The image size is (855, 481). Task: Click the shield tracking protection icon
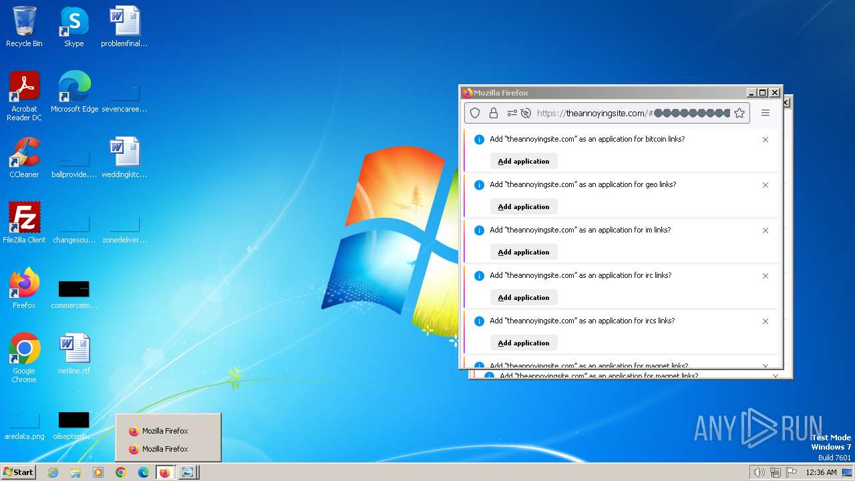tap(475, 113)
